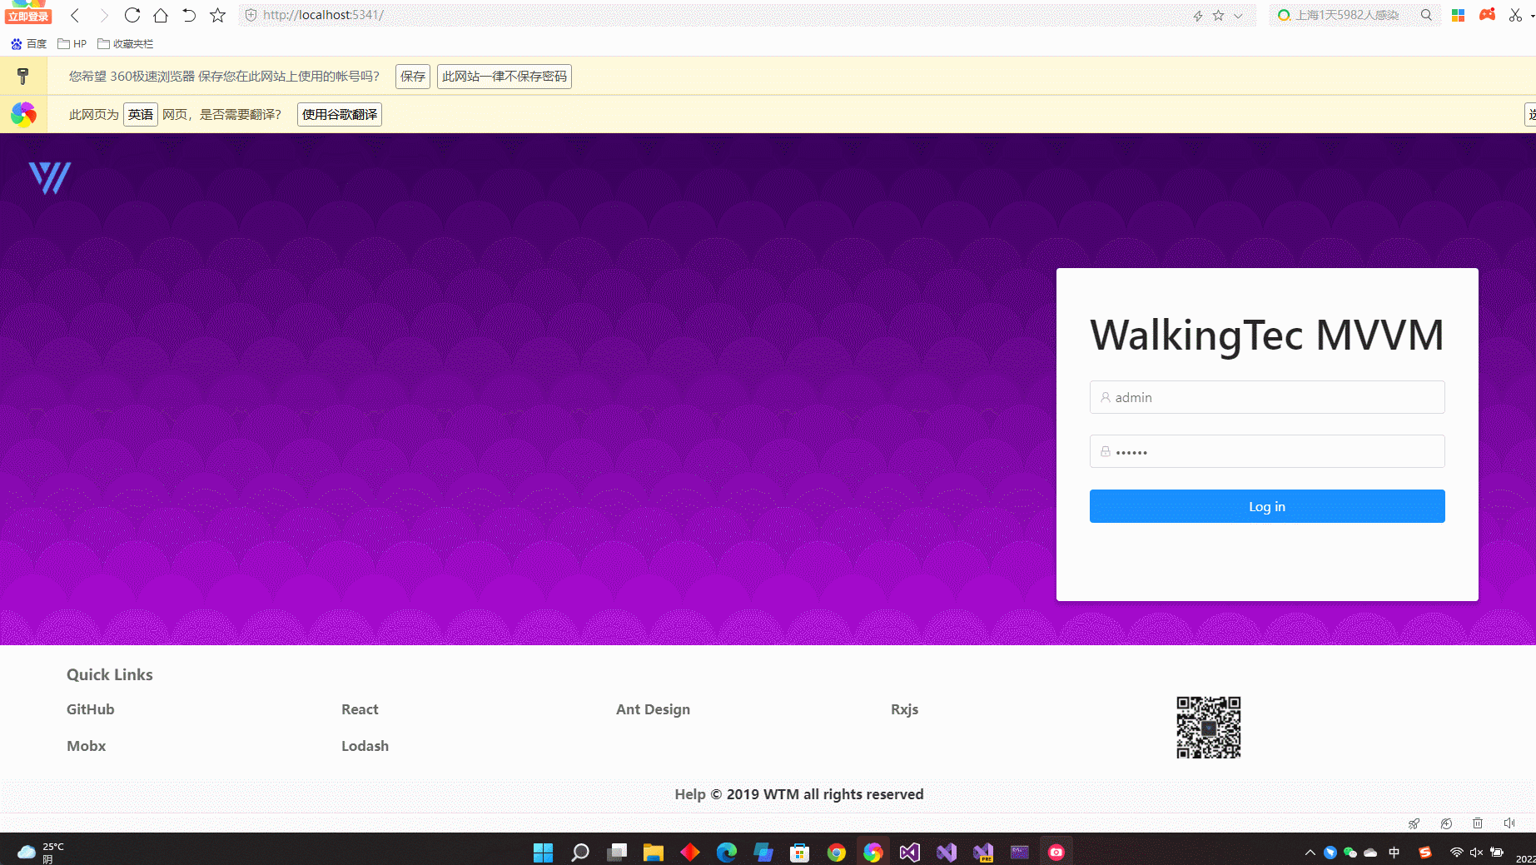Click 此网站一律不保存密码 button
Image resolution: width=1536 pixels, height=865 pixels.
(505, 76)
